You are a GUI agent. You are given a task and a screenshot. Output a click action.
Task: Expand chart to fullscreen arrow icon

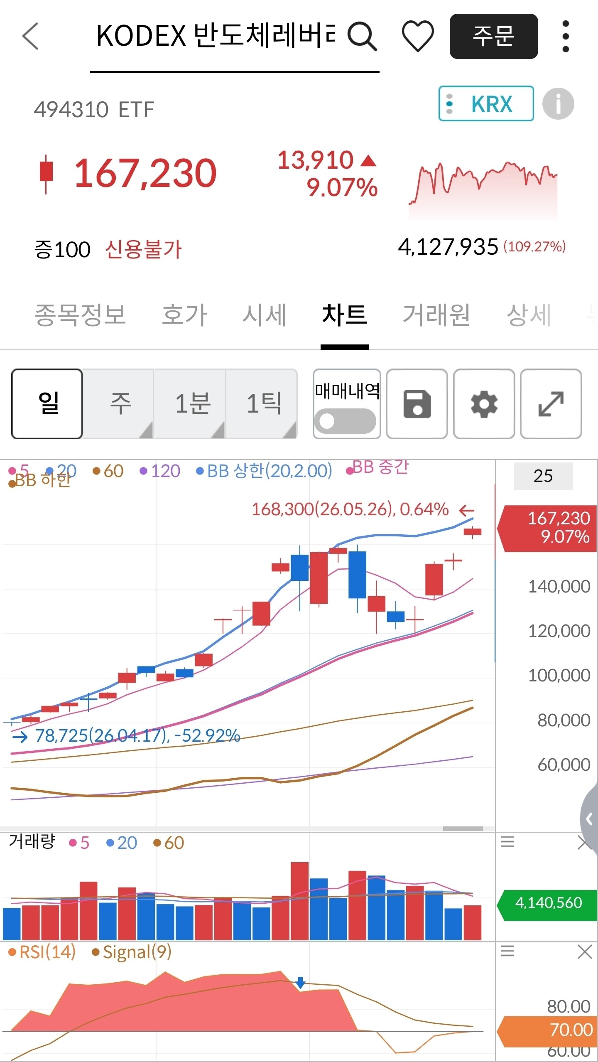click(551, 404)
